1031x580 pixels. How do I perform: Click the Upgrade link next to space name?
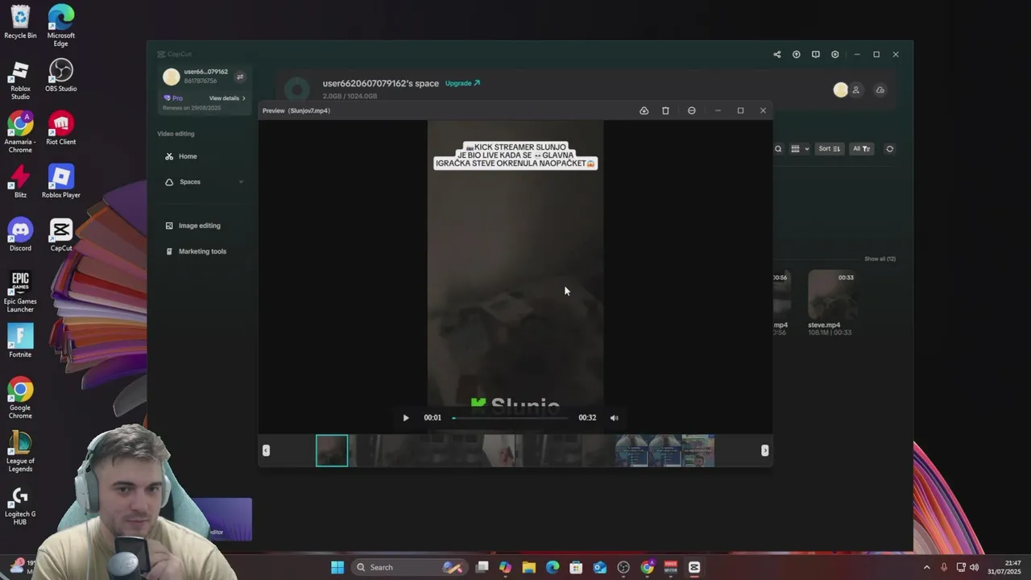462,83
